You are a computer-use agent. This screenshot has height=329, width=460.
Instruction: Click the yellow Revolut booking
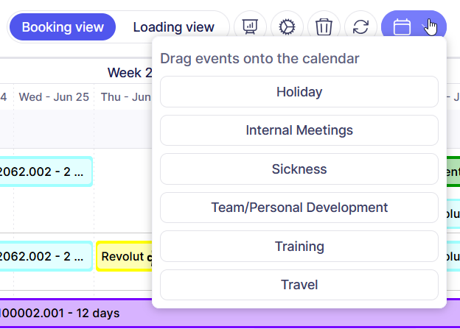(124, 257)
